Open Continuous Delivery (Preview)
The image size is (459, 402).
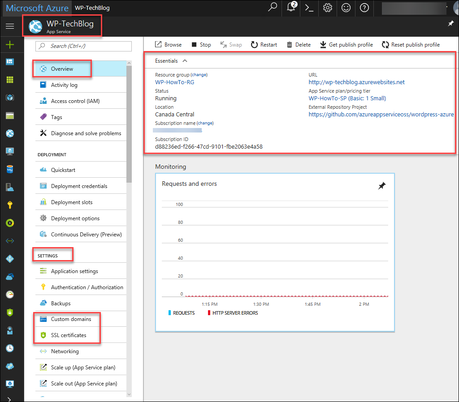81,234
